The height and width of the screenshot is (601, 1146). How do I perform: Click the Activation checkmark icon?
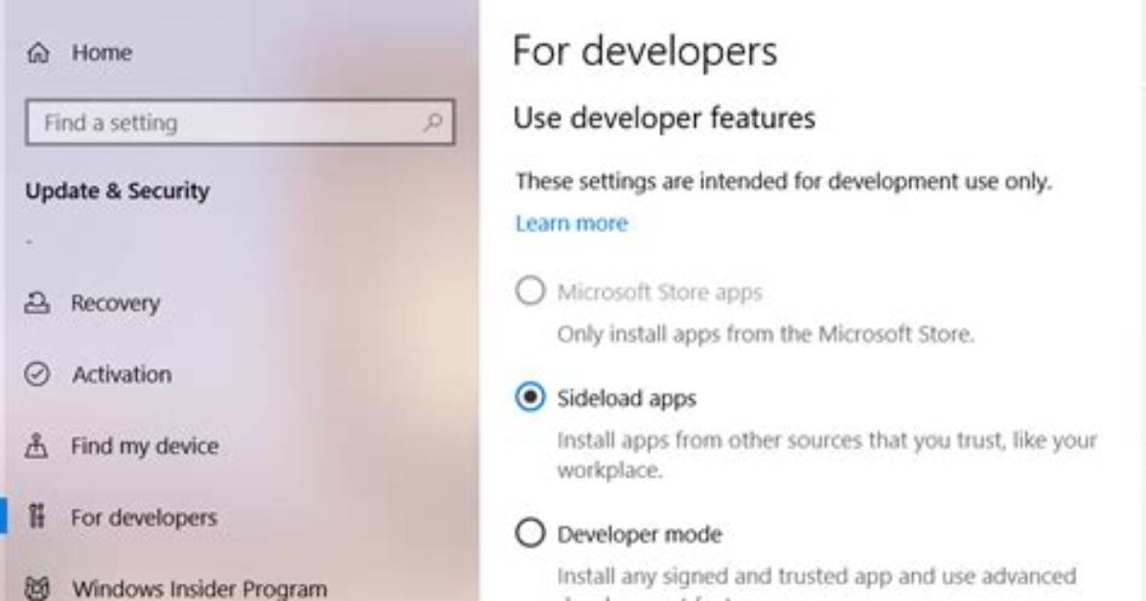click(x=37, y=374)
